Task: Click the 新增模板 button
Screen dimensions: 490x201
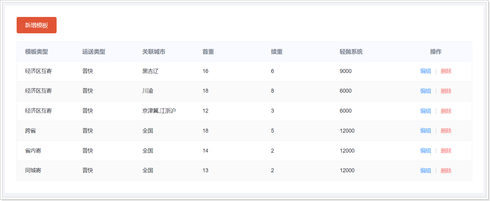Action: (37, 25)
